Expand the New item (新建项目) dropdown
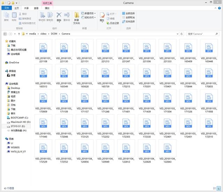Screen dimensions: 223x192 point(95,13)
